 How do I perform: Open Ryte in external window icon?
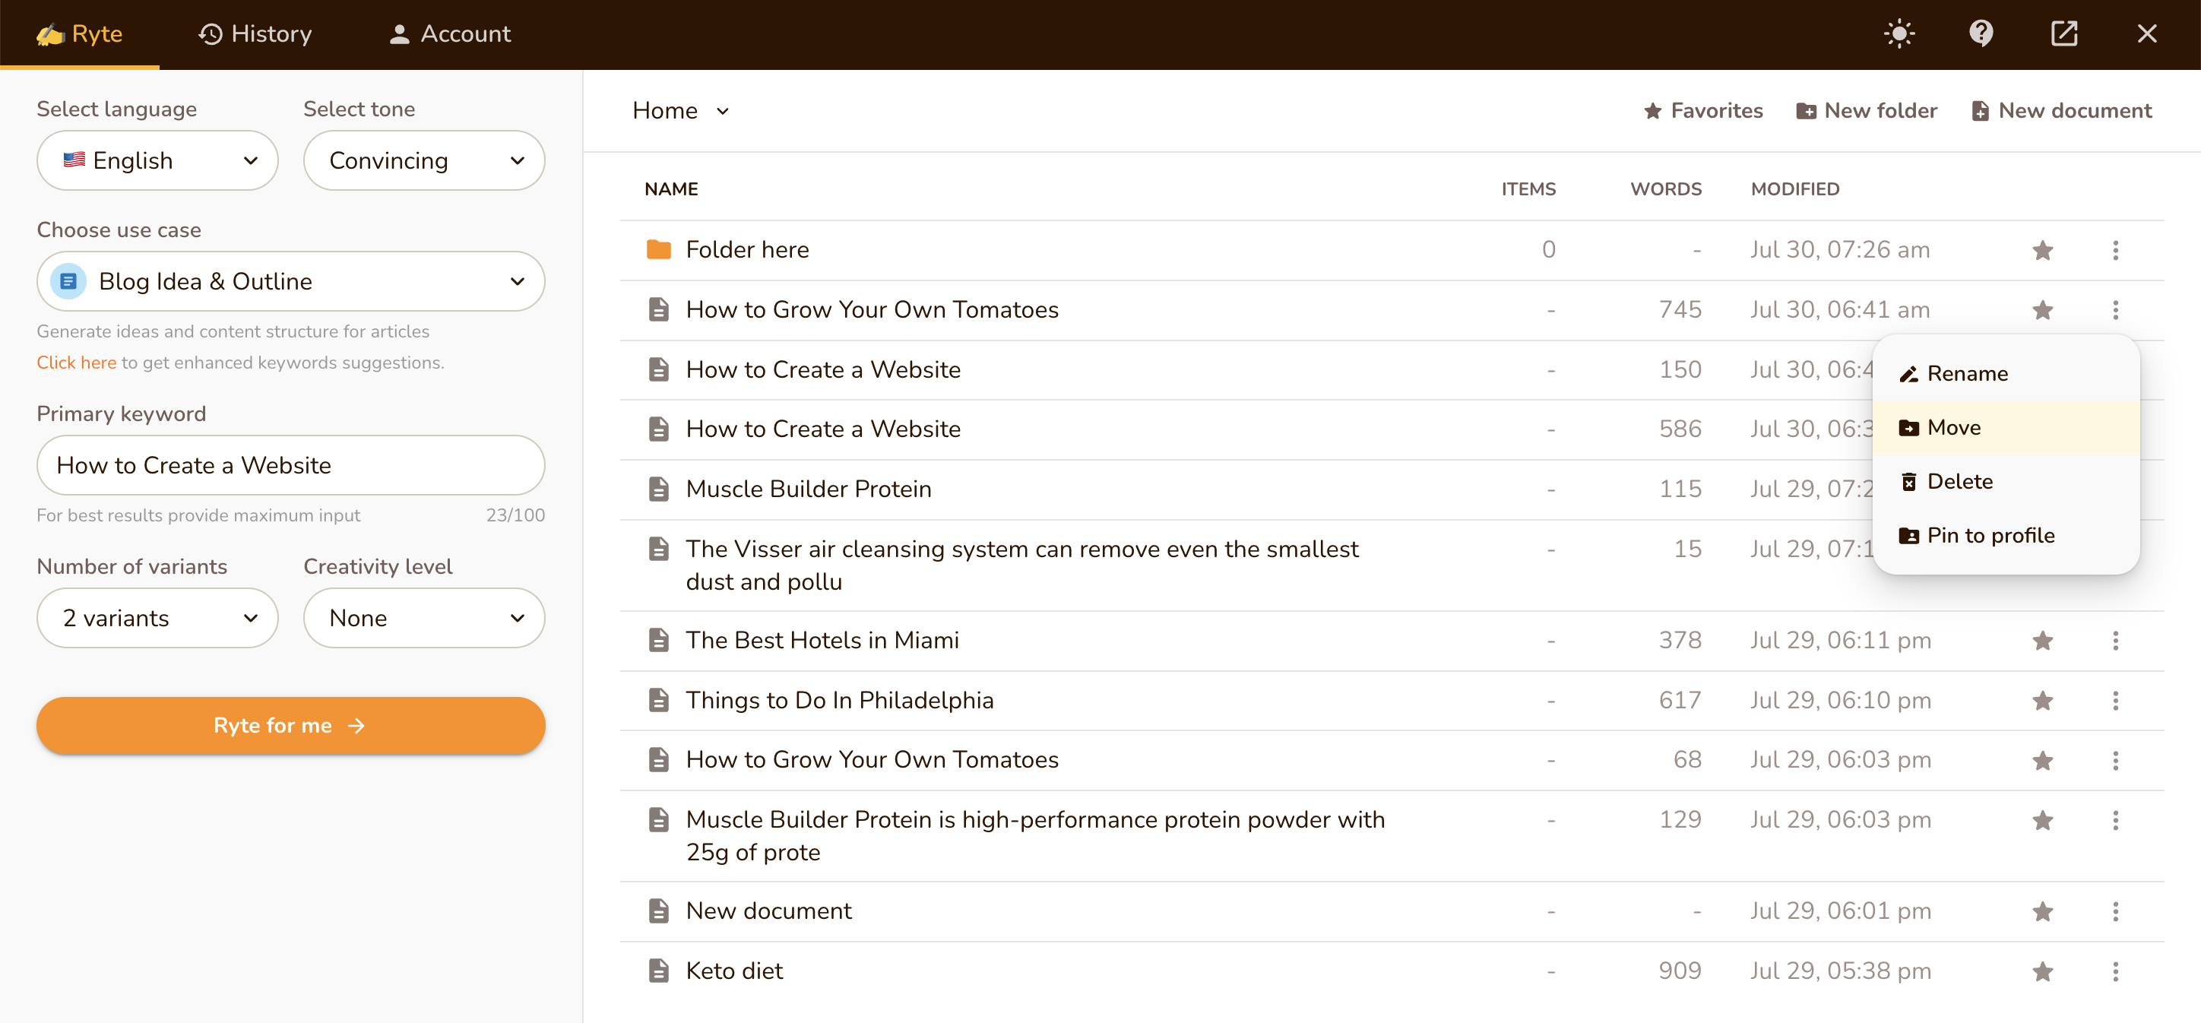tap(2063, 34)
